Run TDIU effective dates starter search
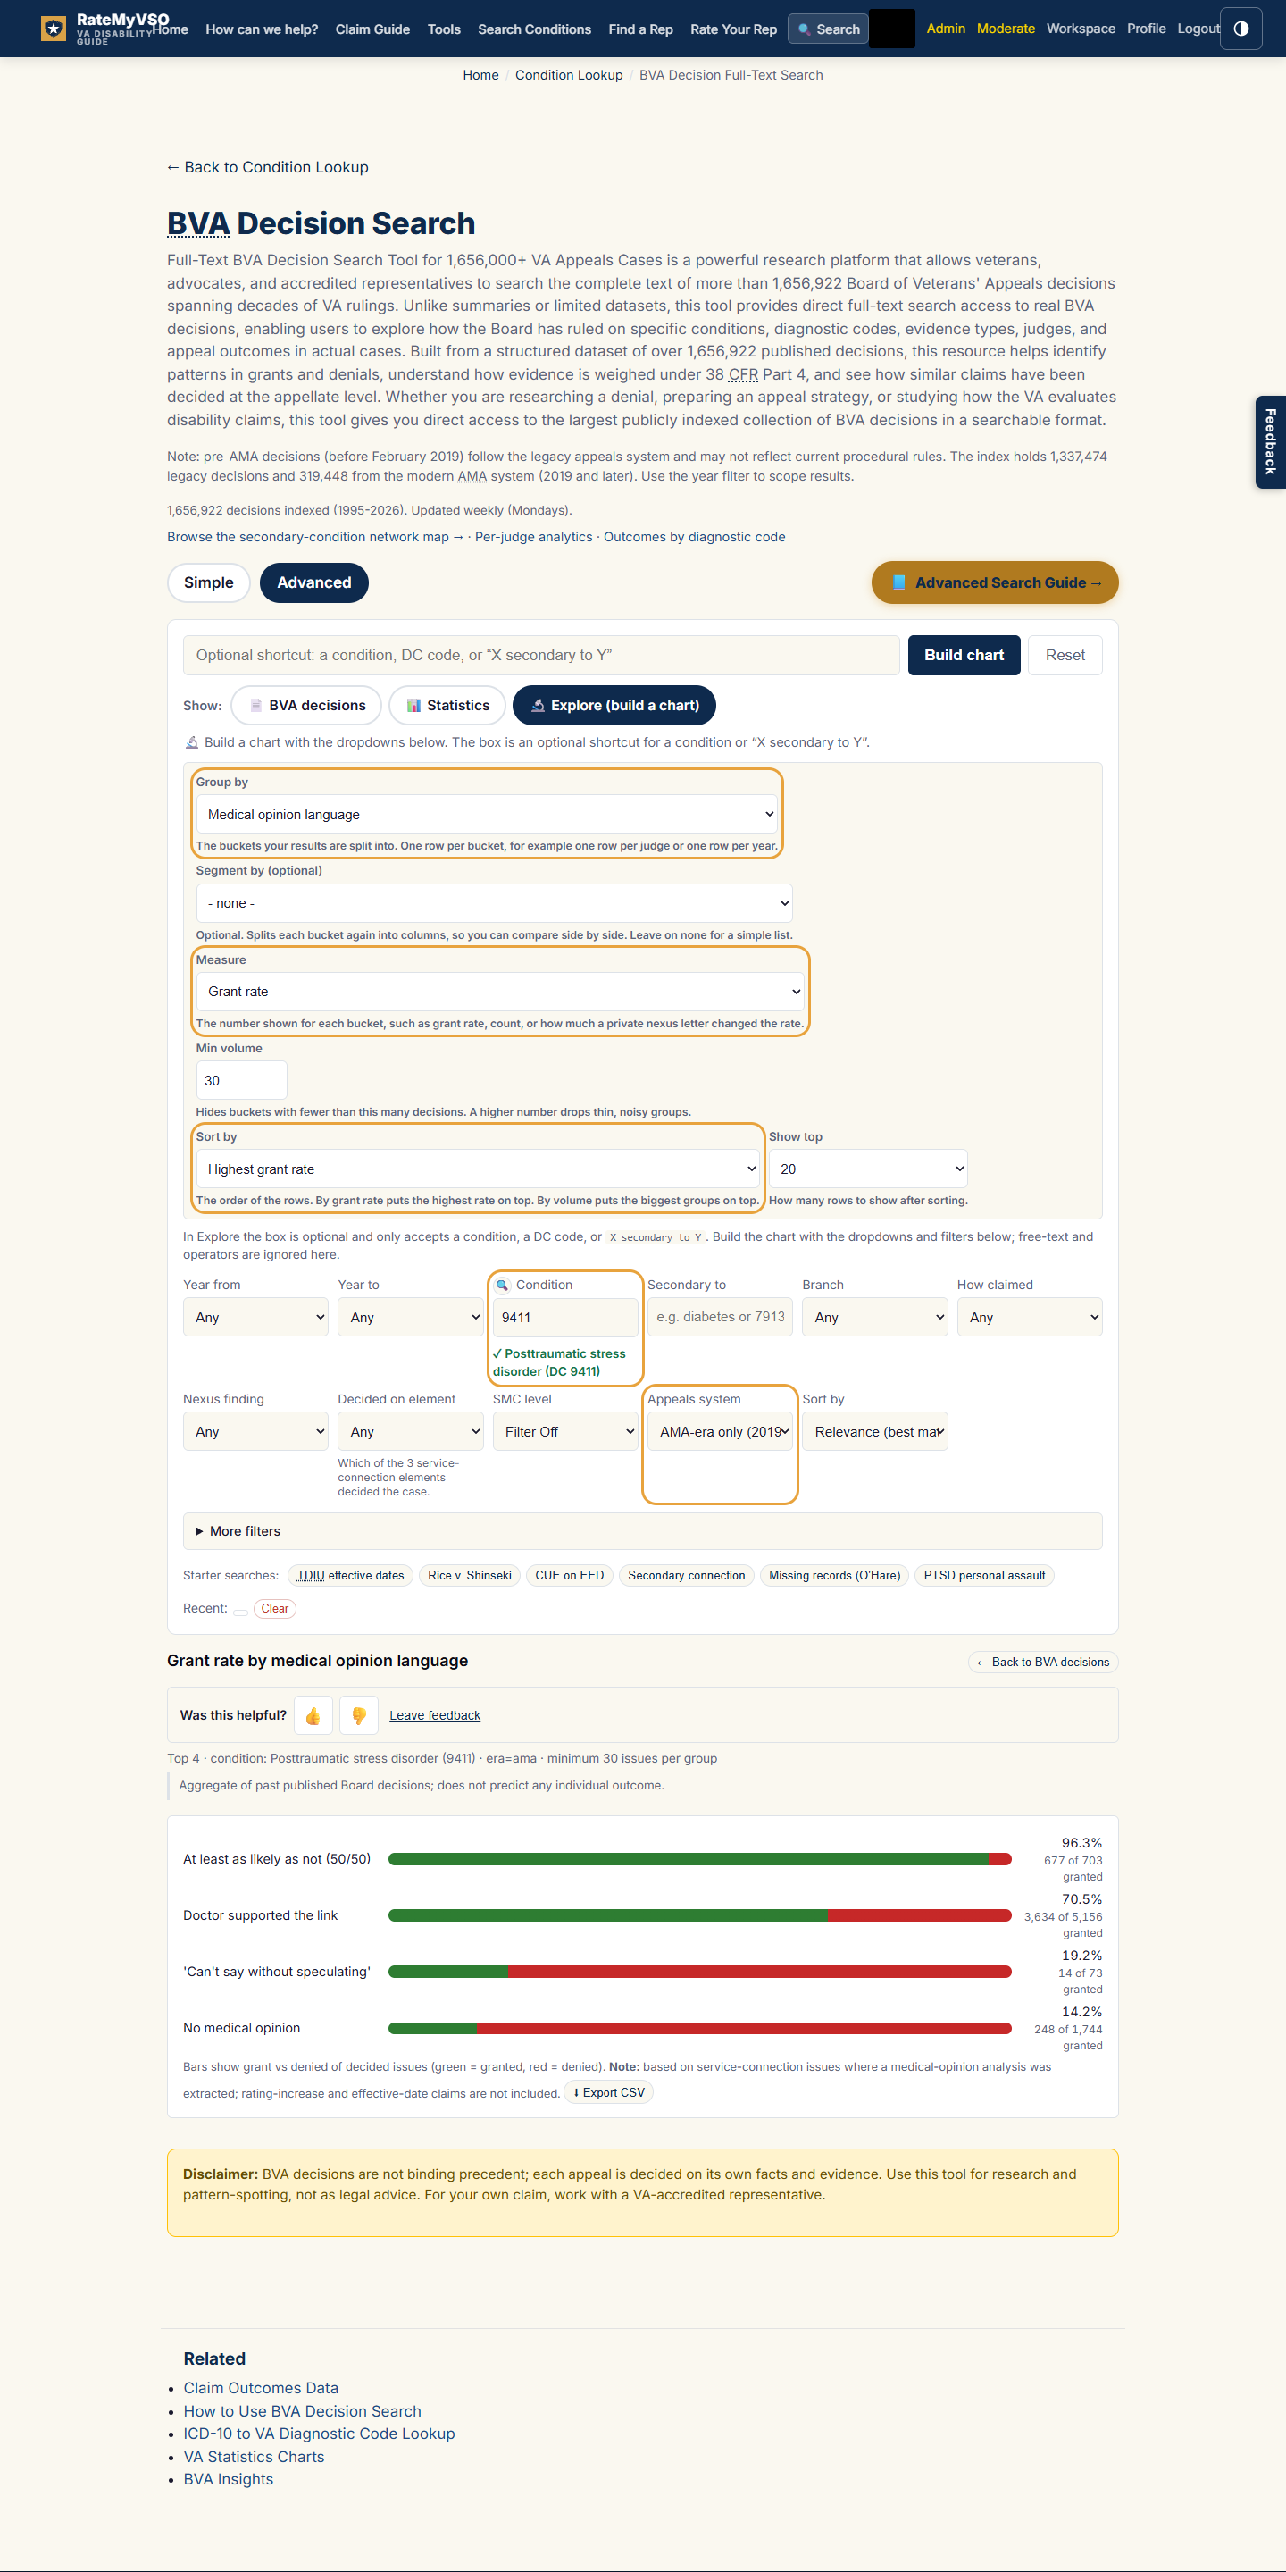This screenshot has width=1286, height=2572. click(x=350, y=1576)
